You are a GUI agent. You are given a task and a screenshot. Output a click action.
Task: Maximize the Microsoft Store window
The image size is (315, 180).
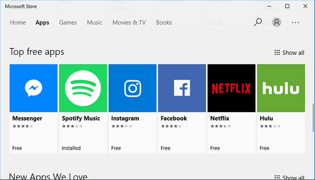(x=287, y=6)
